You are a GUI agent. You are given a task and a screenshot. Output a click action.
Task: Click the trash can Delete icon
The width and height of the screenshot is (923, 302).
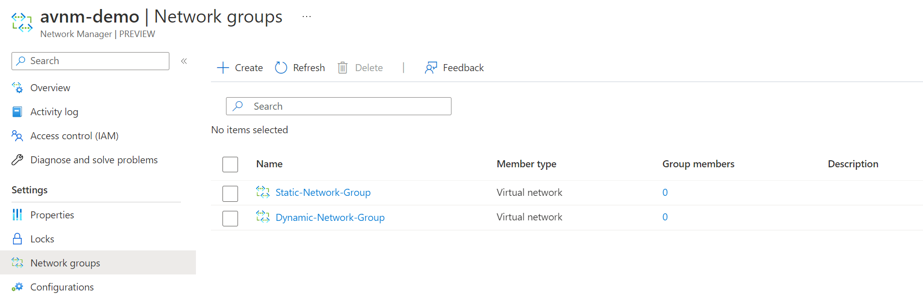coord(343,68)
